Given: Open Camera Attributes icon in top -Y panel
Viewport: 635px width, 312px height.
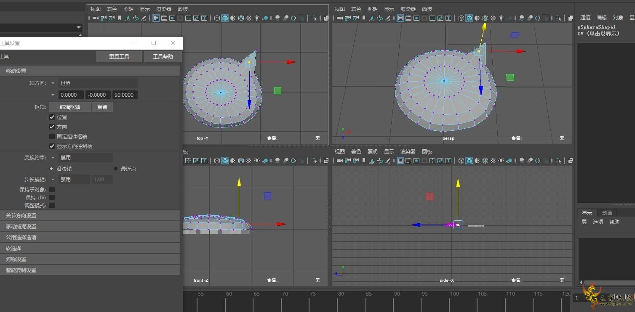Looking at the screenshot, I should (111, 18).
